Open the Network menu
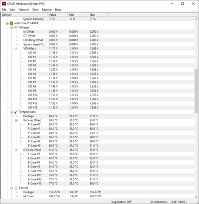Viewport: 199px width, 204px height. click(x=24, y=10)
